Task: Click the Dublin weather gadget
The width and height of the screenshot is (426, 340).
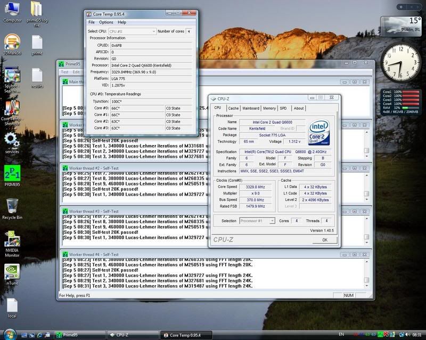Action: pyautogui.click(x=401, y=27)
